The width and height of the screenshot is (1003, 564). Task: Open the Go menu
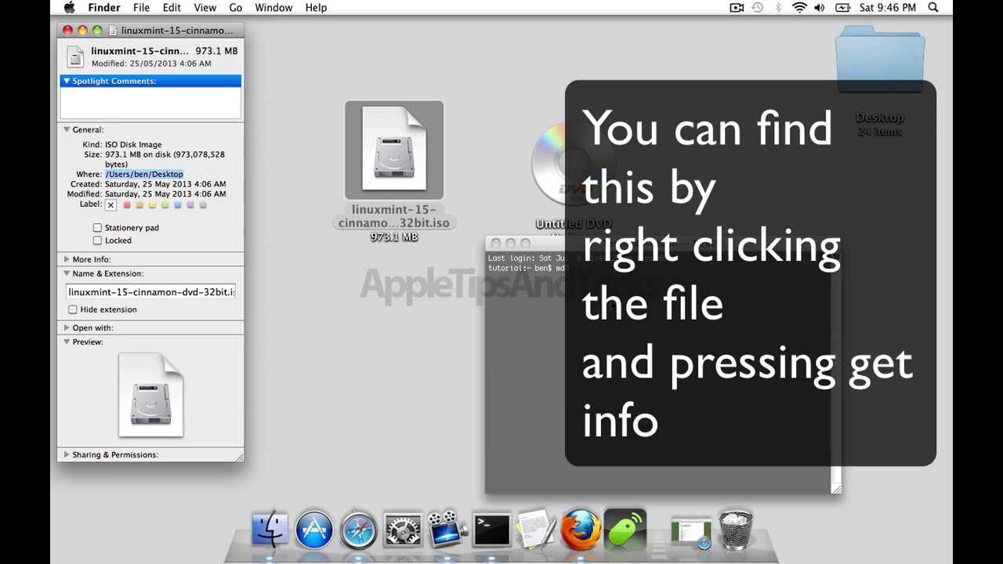coord(236,7)
